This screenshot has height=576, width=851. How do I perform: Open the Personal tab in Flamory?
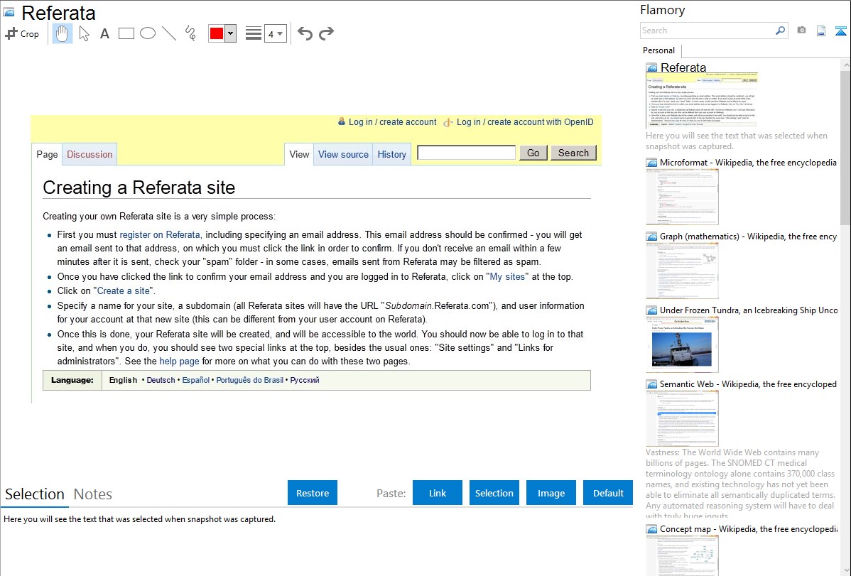658,50
